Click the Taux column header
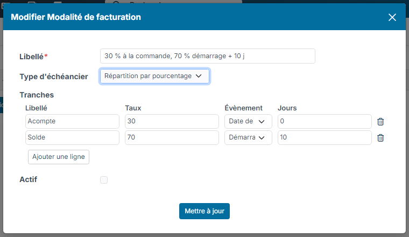 133,108
